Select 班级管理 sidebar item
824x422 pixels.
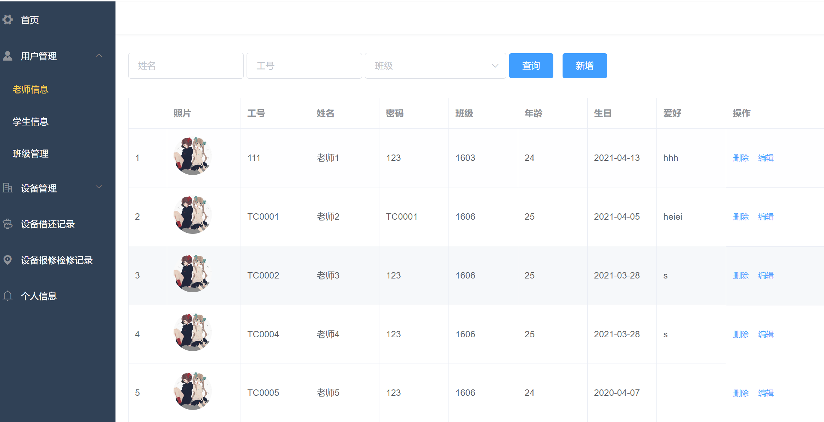(30, 154)
